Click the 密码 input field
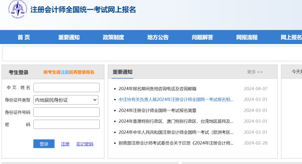This screenshot has height=164, width=302. [x=66, y=124]
